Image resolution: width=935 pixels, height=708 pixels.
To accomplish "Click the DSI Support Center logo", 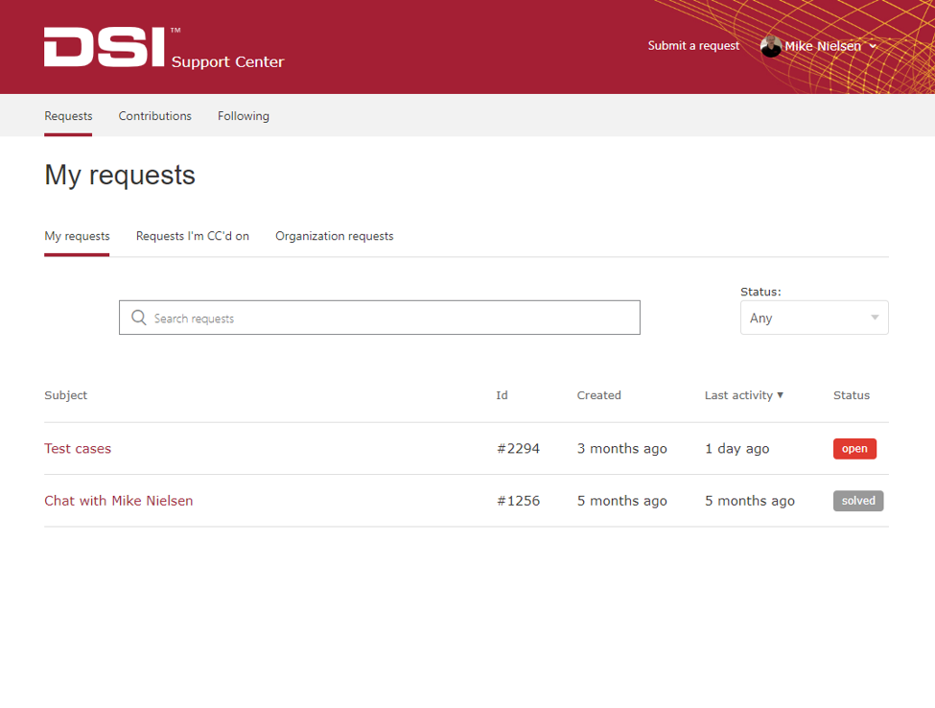I will tap(163, 48).
